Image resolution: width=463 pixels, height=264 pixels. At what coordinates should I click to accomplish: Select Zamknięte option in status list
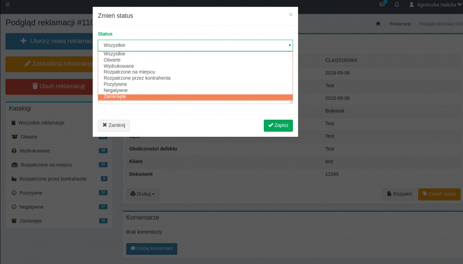click(x=115, y=97)
